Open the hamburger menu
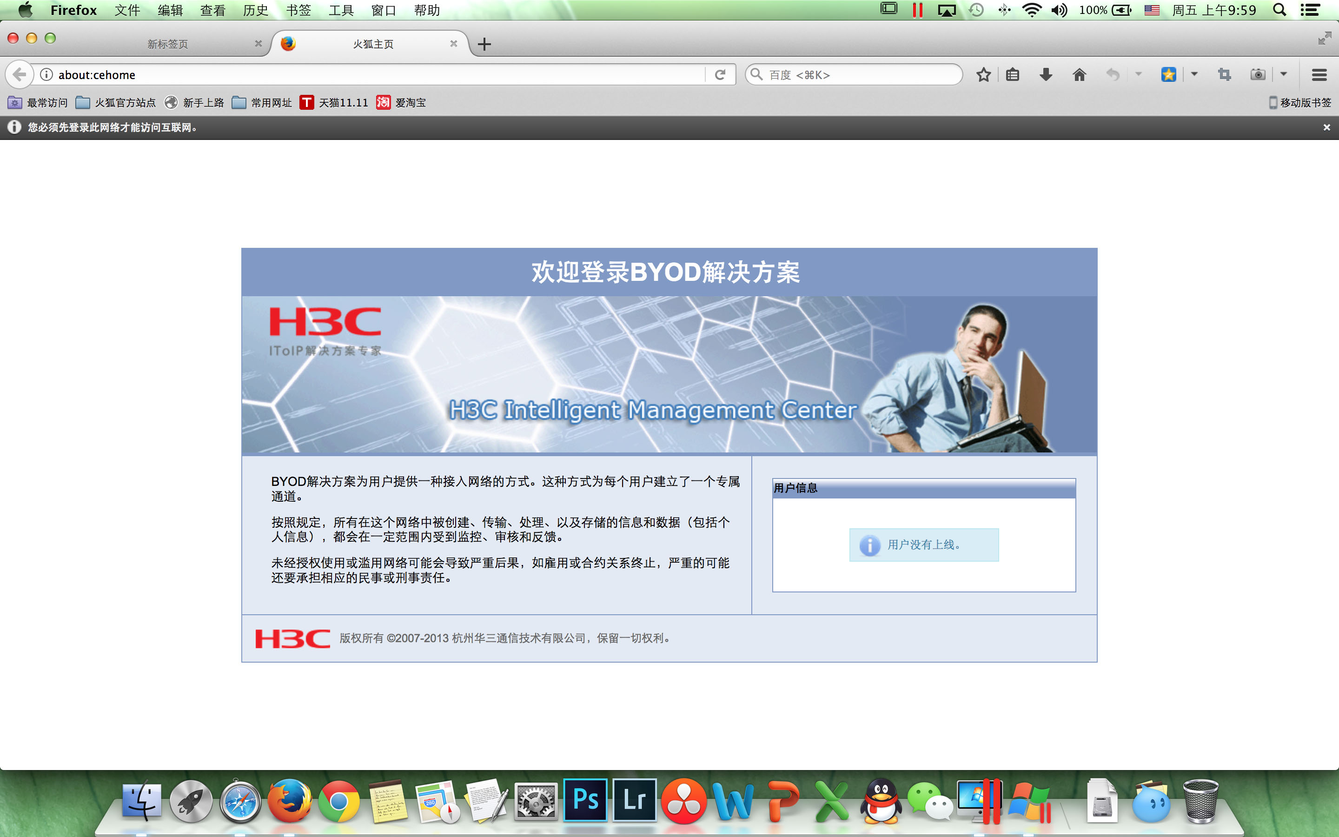Screen dimensions: 1339x837 (1319, 75)
